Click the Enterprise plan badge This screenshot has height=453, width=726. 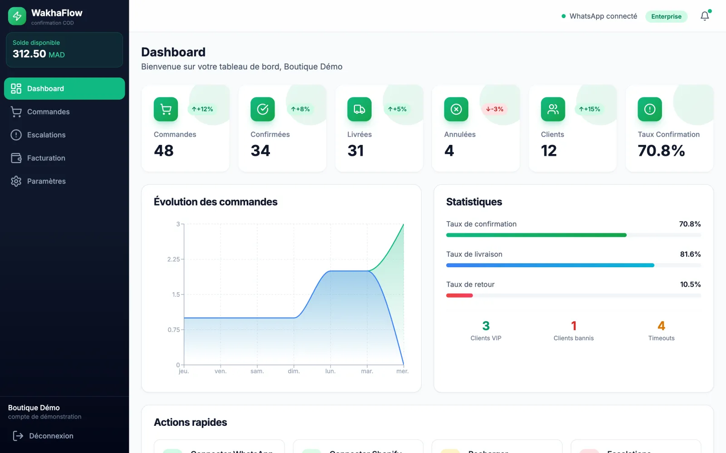click(x=666, y=16)
